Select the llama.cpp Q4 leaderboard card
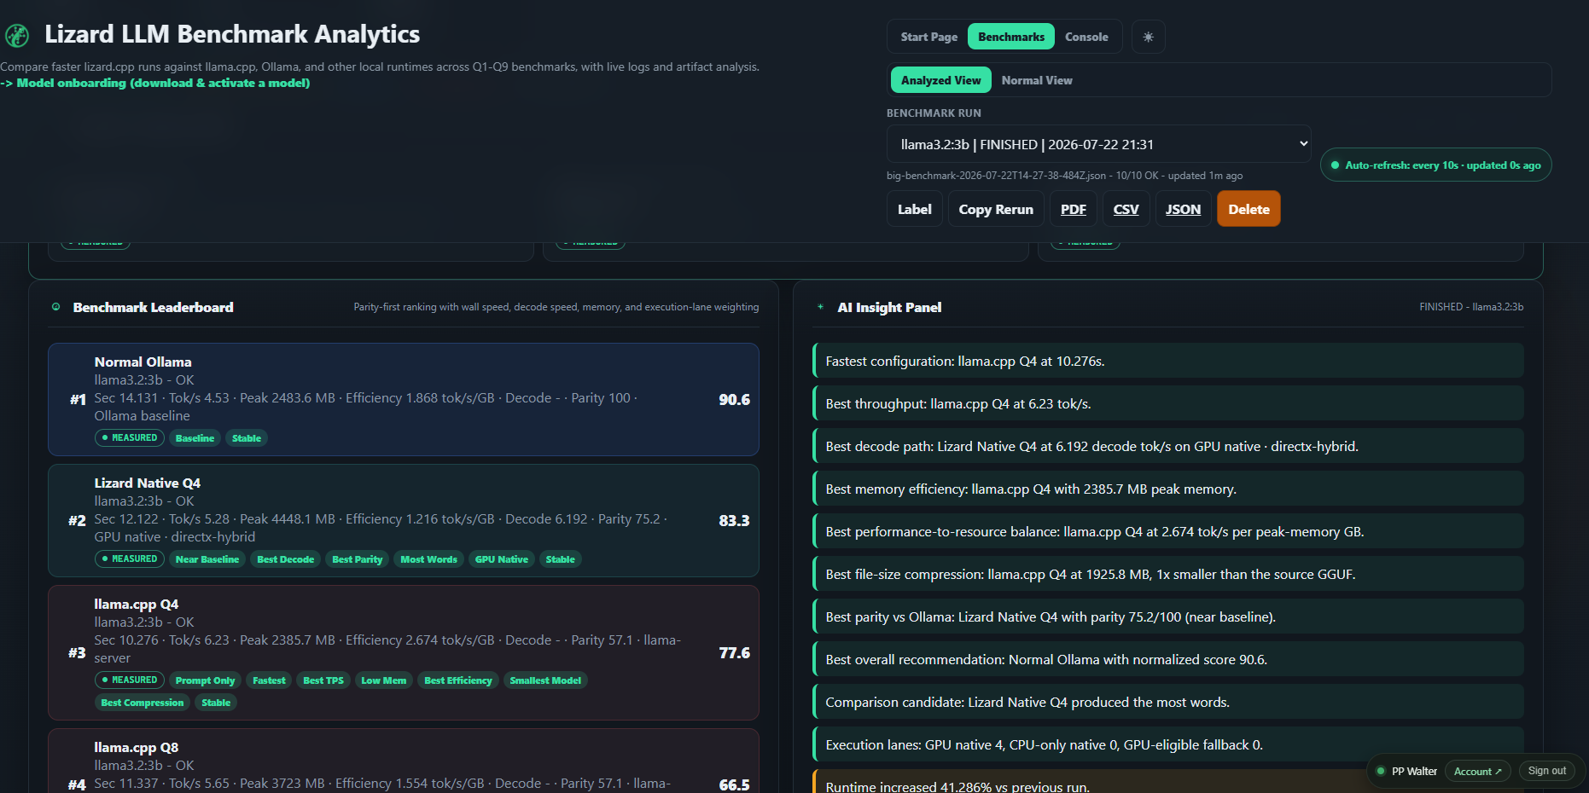 pos(404,652)
